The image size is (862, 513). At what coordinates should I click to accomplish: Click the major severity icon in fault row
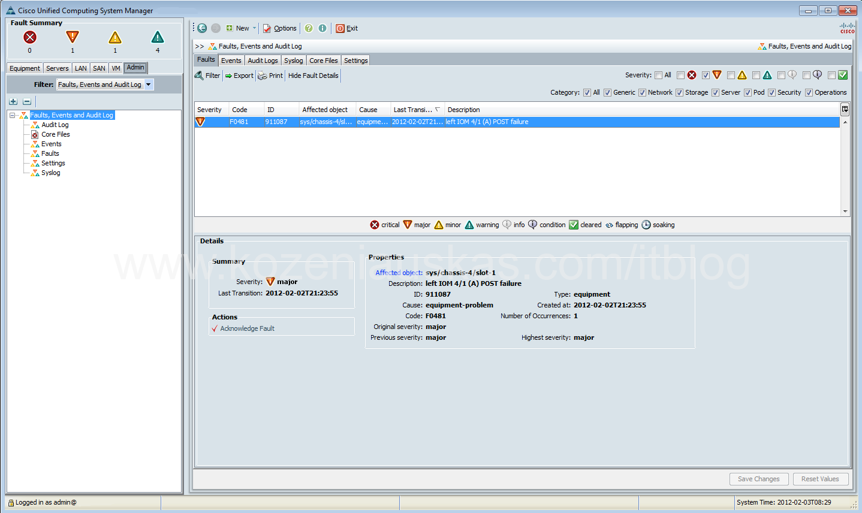tap(200, 122)
